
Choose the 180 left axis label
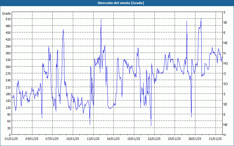pyautogui.click(x=8, y=94)
